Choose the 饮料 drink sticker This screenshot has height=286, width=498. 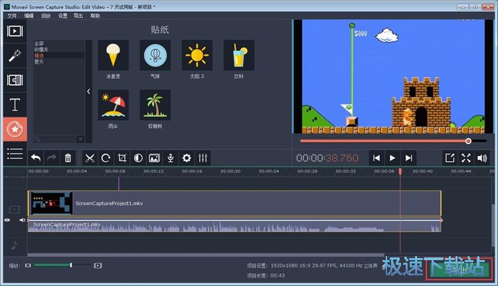pos(239,55)
